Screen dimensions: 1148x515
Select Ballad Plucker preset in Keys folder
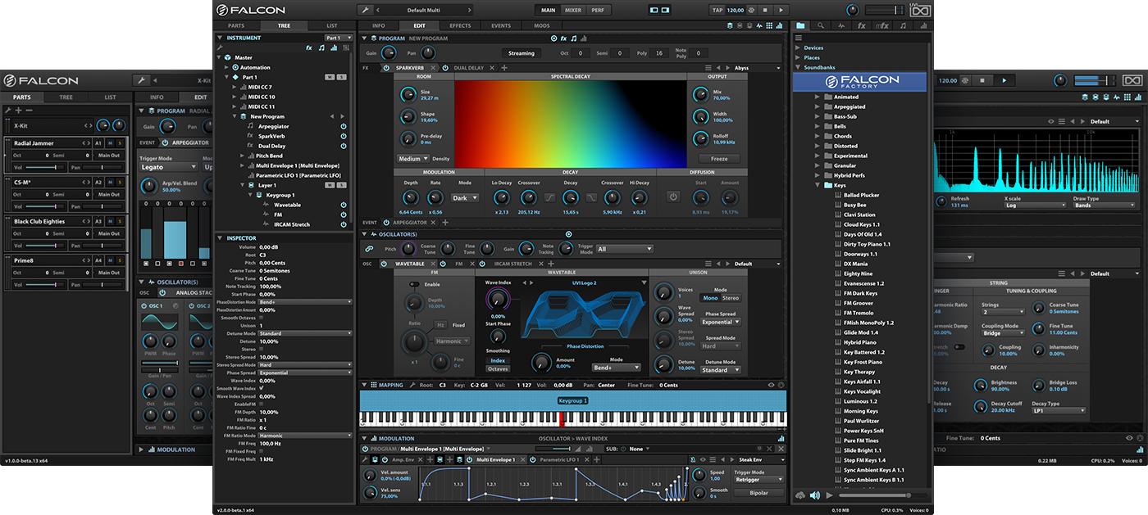(x=862, y=195)
